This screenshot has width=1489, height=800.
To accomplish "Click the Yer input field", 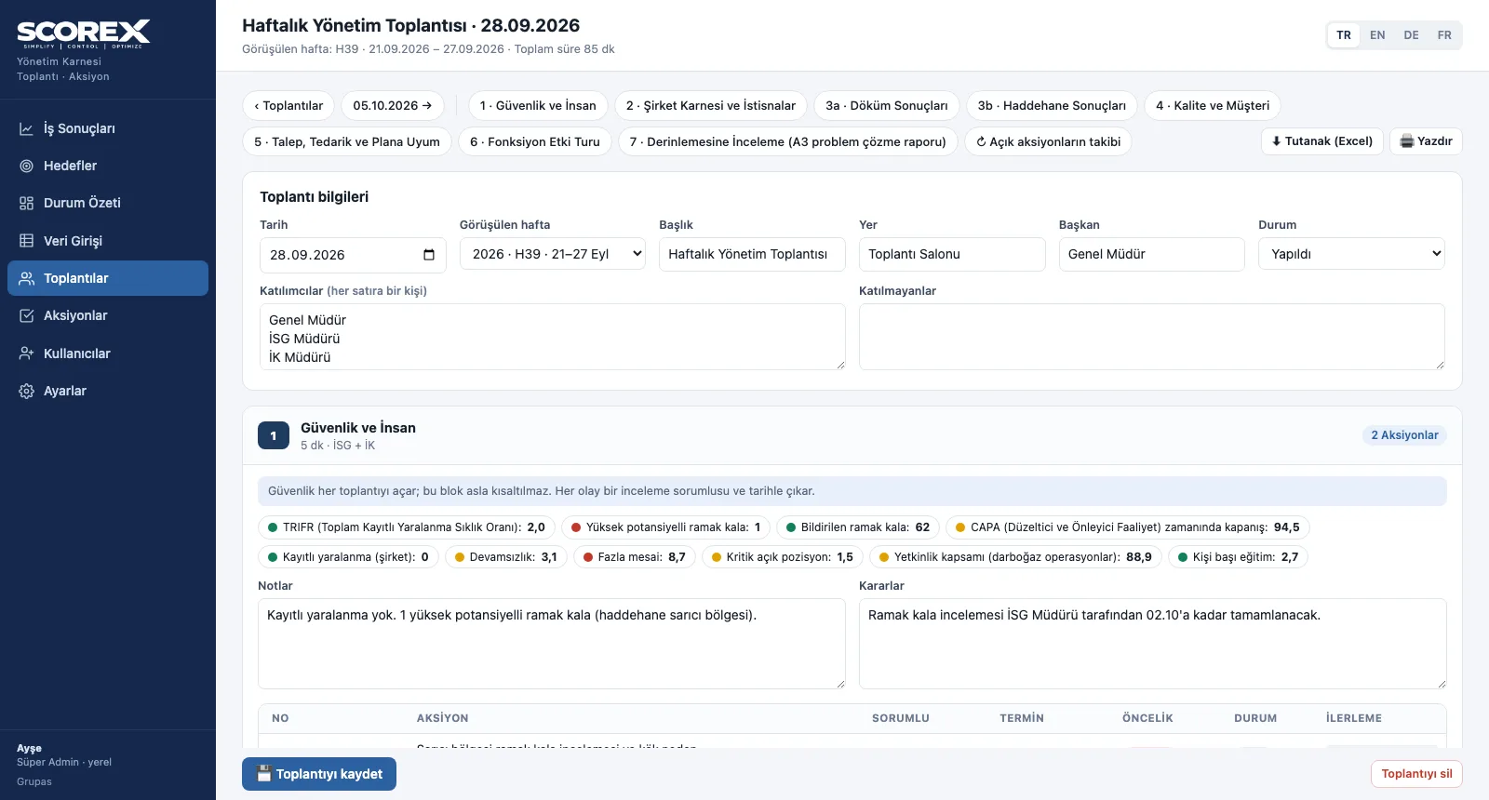I will (952, 254).
